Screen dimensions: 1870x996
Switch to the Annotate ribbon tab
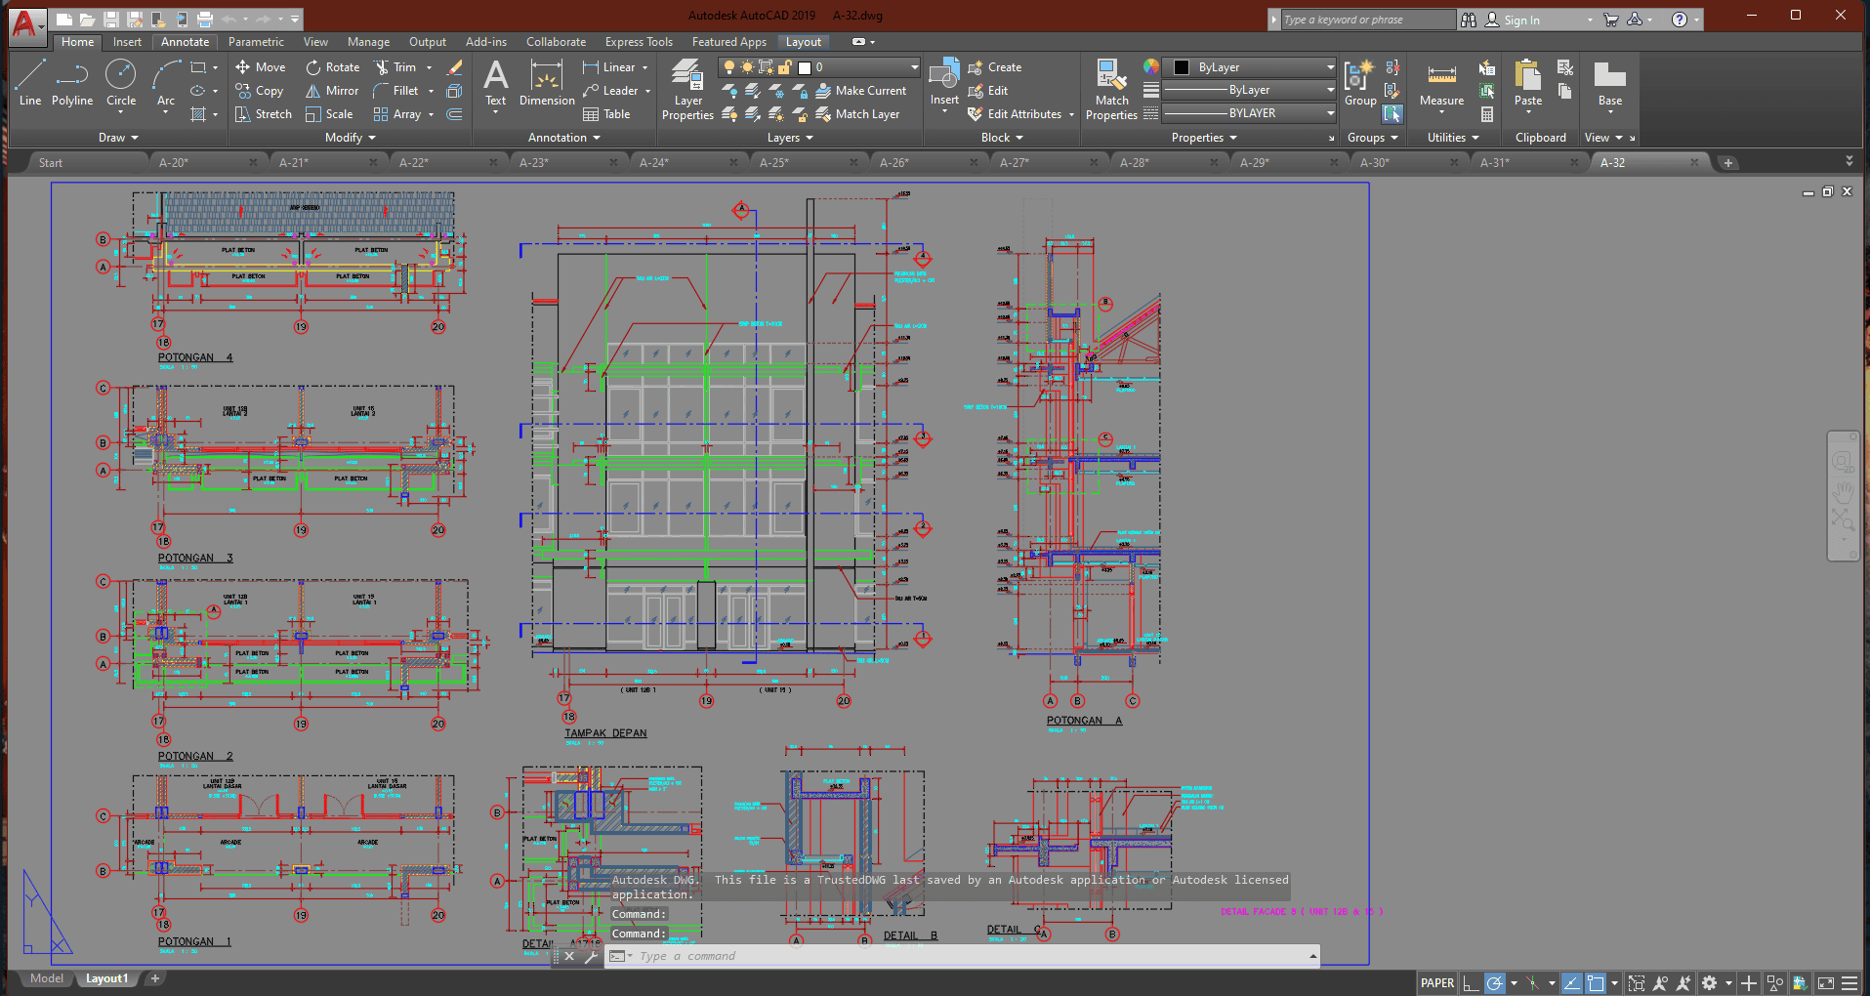(x=185, y=42)
